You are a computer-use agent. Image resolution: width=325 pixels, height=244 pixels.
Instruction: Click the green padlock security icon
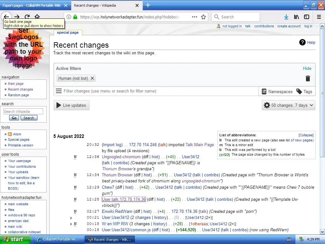tap(76, 17)
